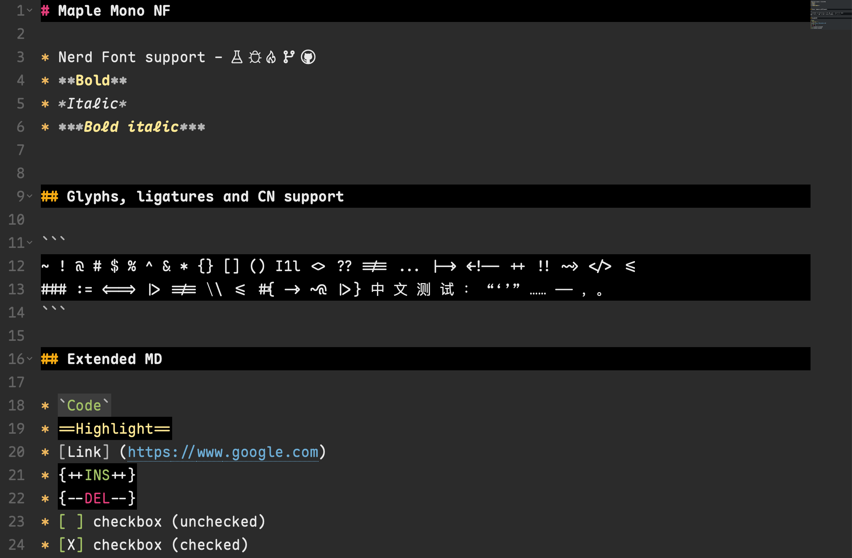Viewport: 852px width, 558px height.
Task: Click the 'checkbox (unchecked)' text
Action: (179, 522)
